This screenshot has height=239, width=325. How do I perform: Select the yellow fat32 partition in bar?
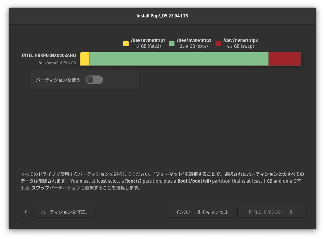tap(85, 59)
